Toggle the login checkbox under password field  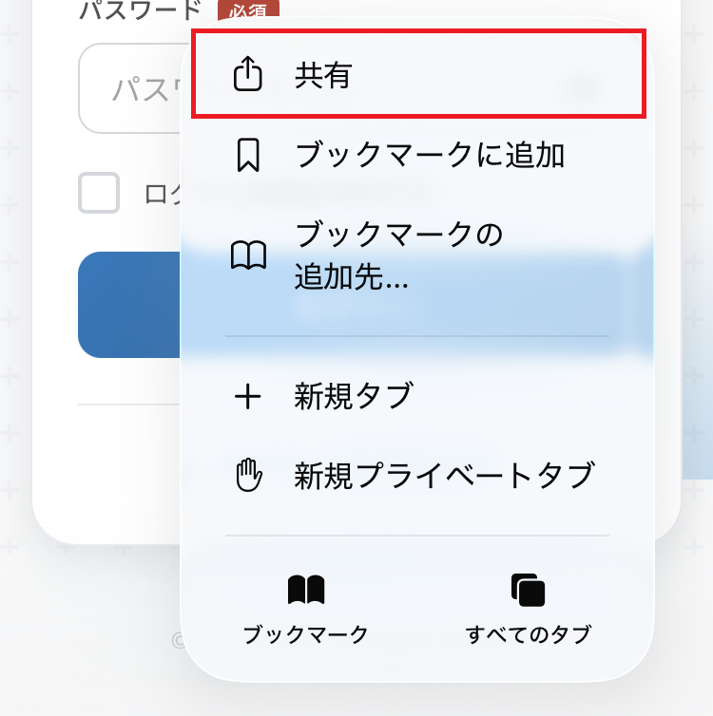tap(99, 193)
